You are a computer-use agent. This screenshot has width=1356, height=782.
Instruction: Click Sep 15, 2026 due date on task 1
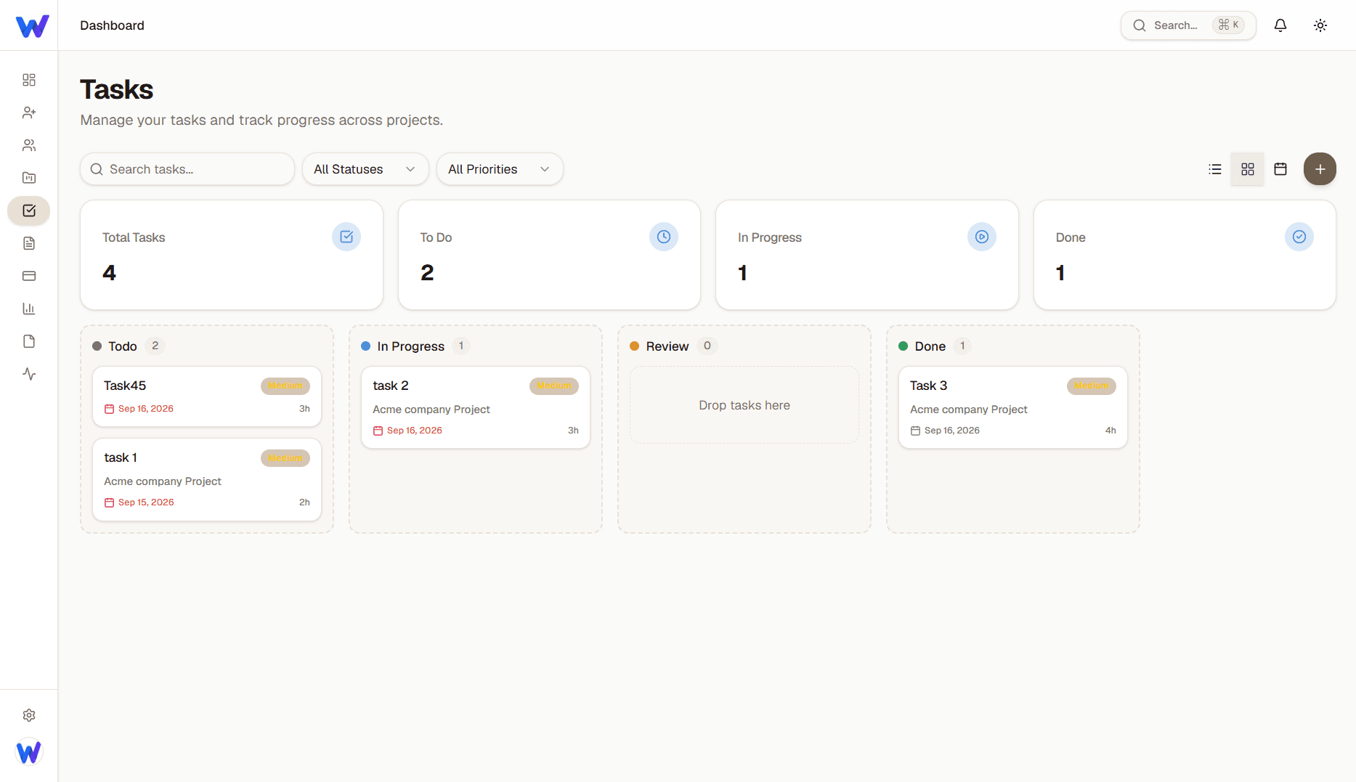146,502
